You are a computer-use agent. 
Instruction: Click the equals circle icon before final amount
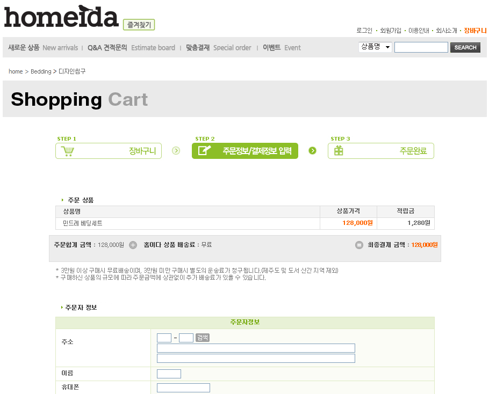[x=359, y=245]
